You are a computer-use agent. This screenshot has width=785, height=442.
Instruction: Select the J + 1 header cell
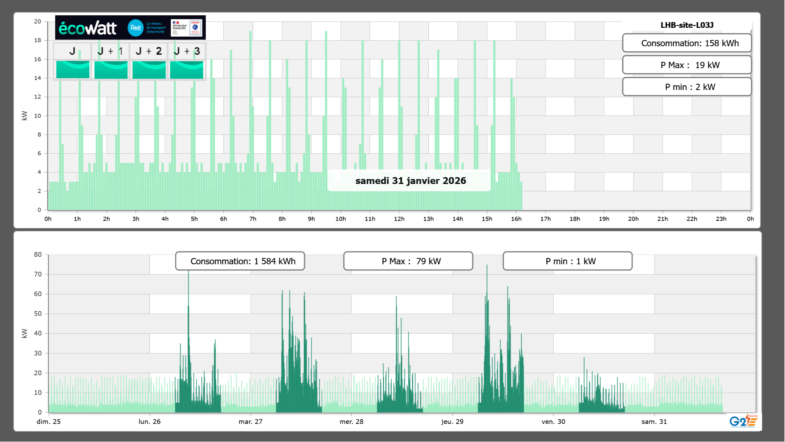pyautogui.click(x=110, y=51)
